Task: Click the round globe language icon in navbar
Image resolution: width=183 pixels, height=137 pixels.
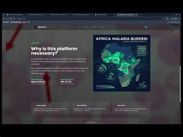Action: tap(146, 27)
